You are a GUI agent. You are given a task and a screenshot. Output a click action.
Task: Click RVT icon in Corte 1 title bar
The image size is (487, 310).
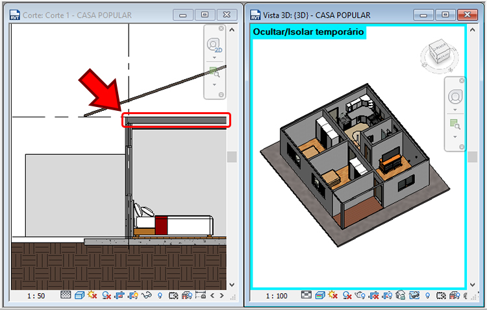[14, 15]
